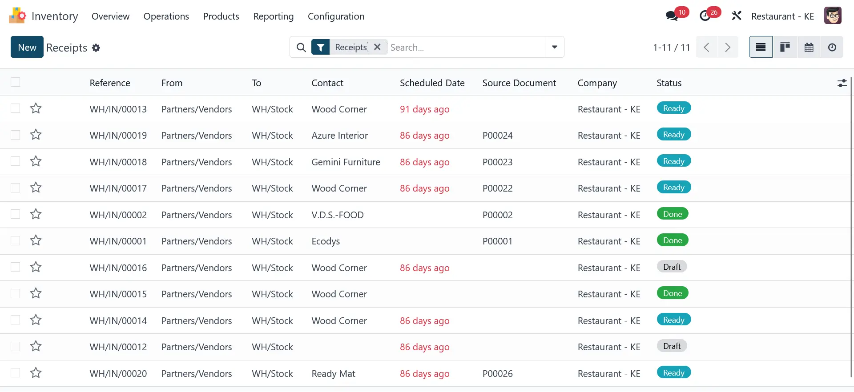Open the Restaurant - KE company switcher

(782, 16)
